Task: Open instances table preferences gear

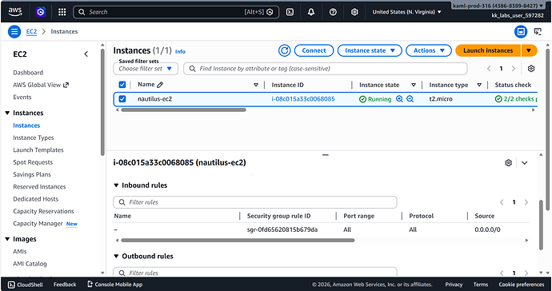Action: pos(531,69)
